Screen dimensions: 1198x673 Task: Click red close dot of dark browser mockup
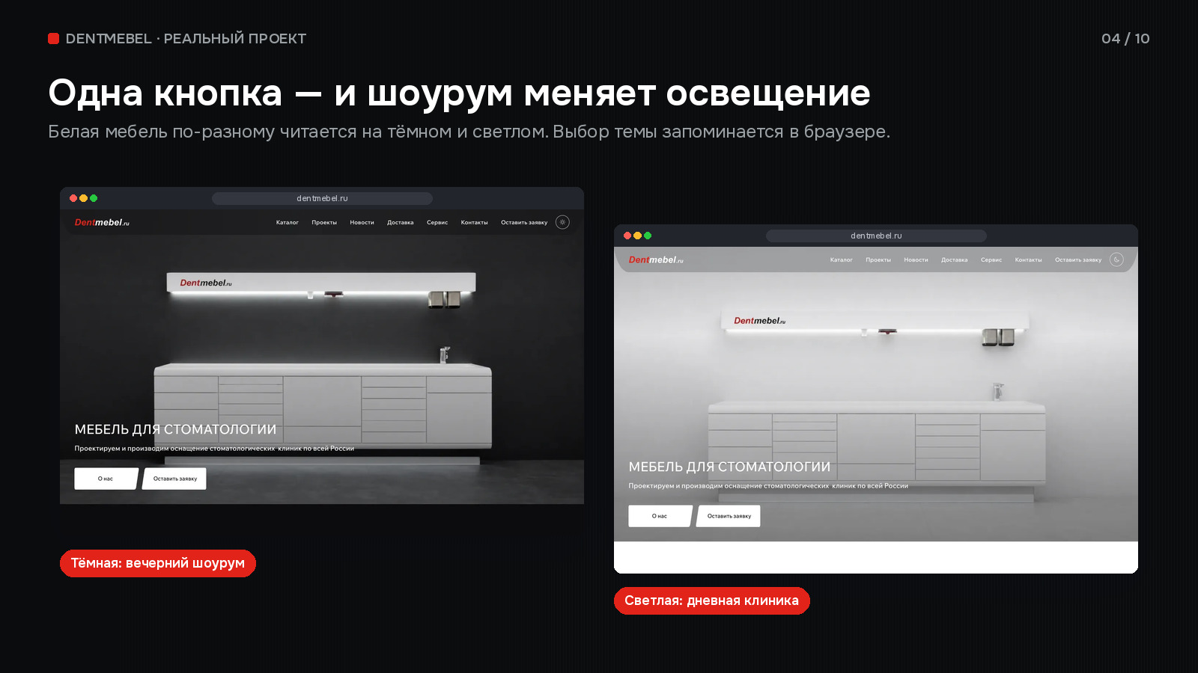click(x=73, y=198)
